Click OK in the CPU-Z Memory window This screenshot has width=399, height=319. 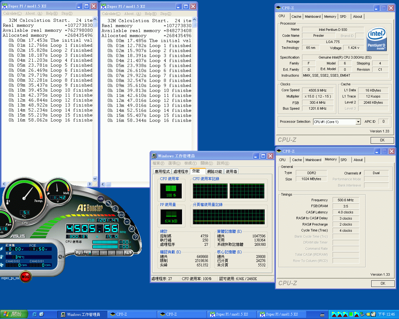pos(383,283)
